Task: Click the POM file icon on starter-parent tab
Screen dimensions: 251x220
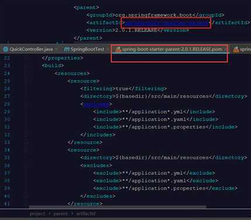Action: 118,49
